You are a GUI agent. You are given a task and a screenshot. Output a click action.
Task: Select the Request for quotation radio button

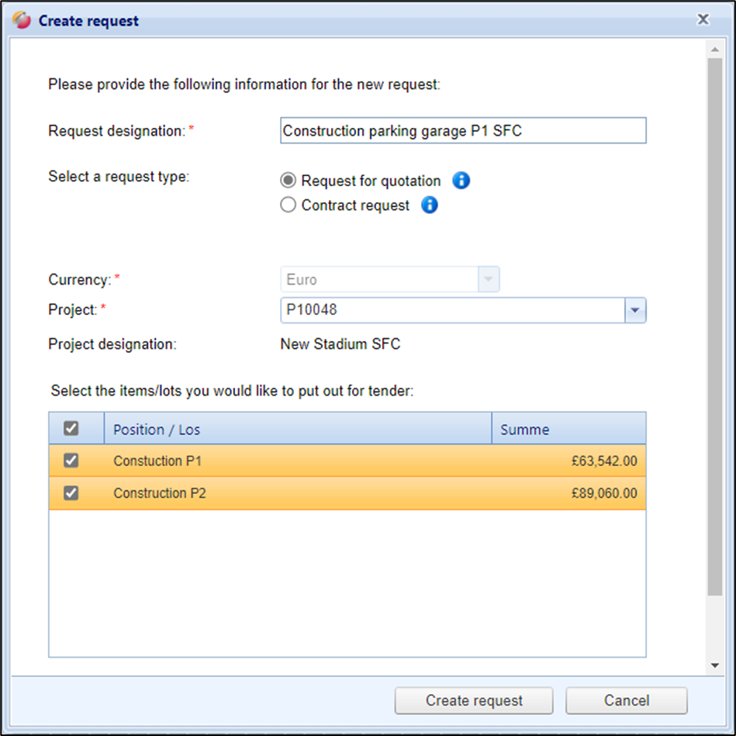(x=289, y=181)
